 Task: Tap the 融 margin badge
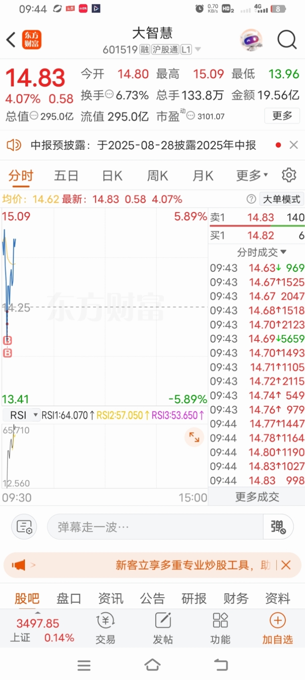[x=145, y=50]
